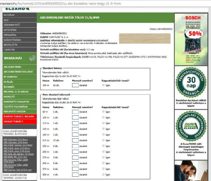This screenshot has width=211, height=181.
Task: Open Képgaléria in the sidebar menu
Action: (20, 35)
